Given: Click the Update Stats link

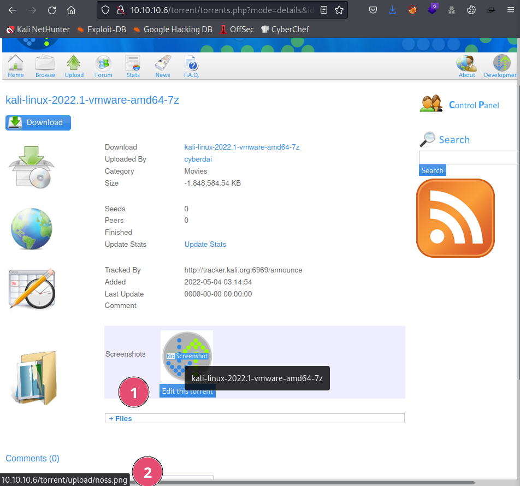Looking at the screenshot, I should tap(205, 244).
